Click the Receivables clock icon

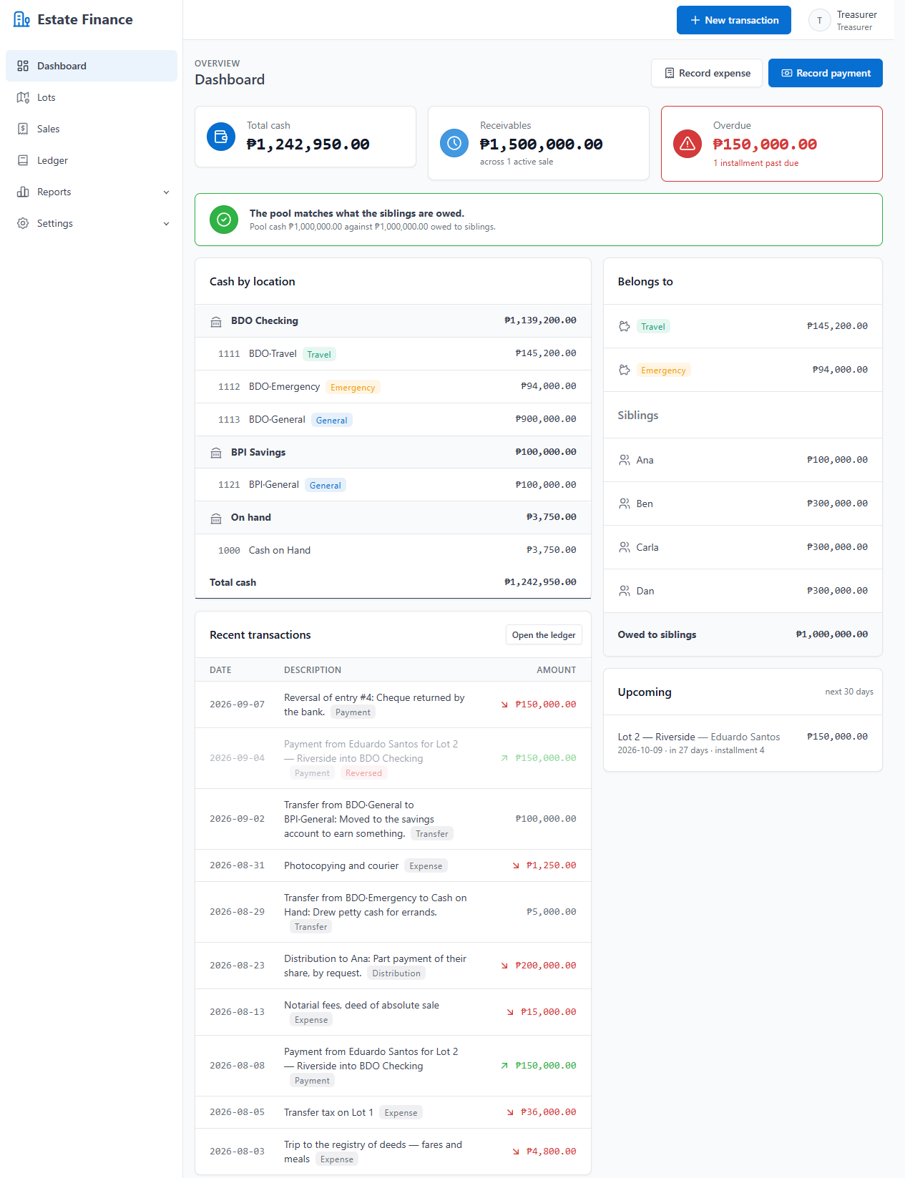(454, 143)
